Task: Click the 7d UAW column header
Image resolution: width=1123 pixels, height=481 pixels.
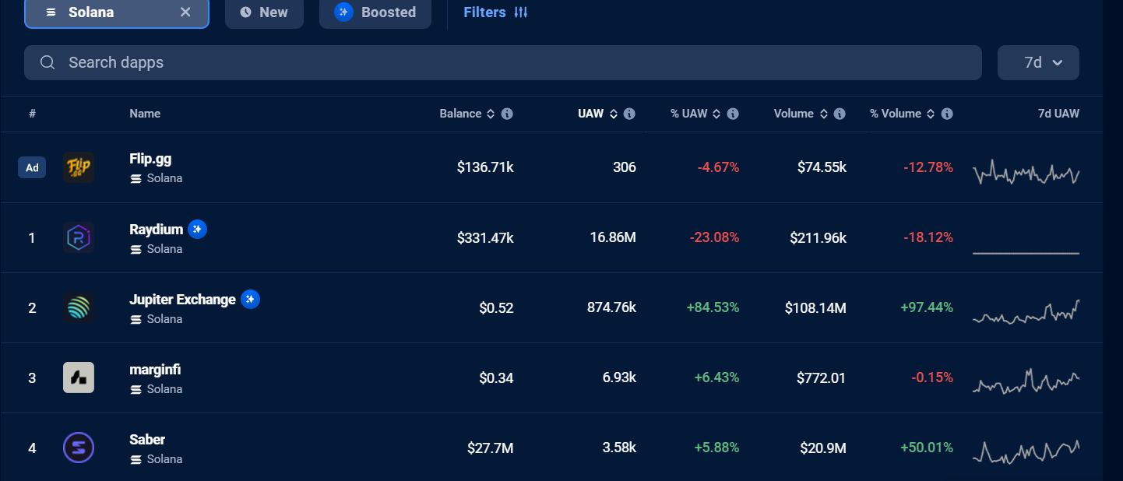Action: (x=1058, y=114)
